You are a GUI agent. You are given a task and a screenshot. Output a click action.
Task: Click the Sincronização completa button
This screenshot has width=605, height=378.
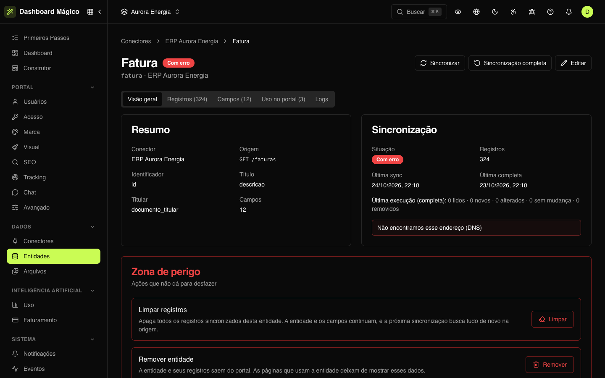[510, 63]
